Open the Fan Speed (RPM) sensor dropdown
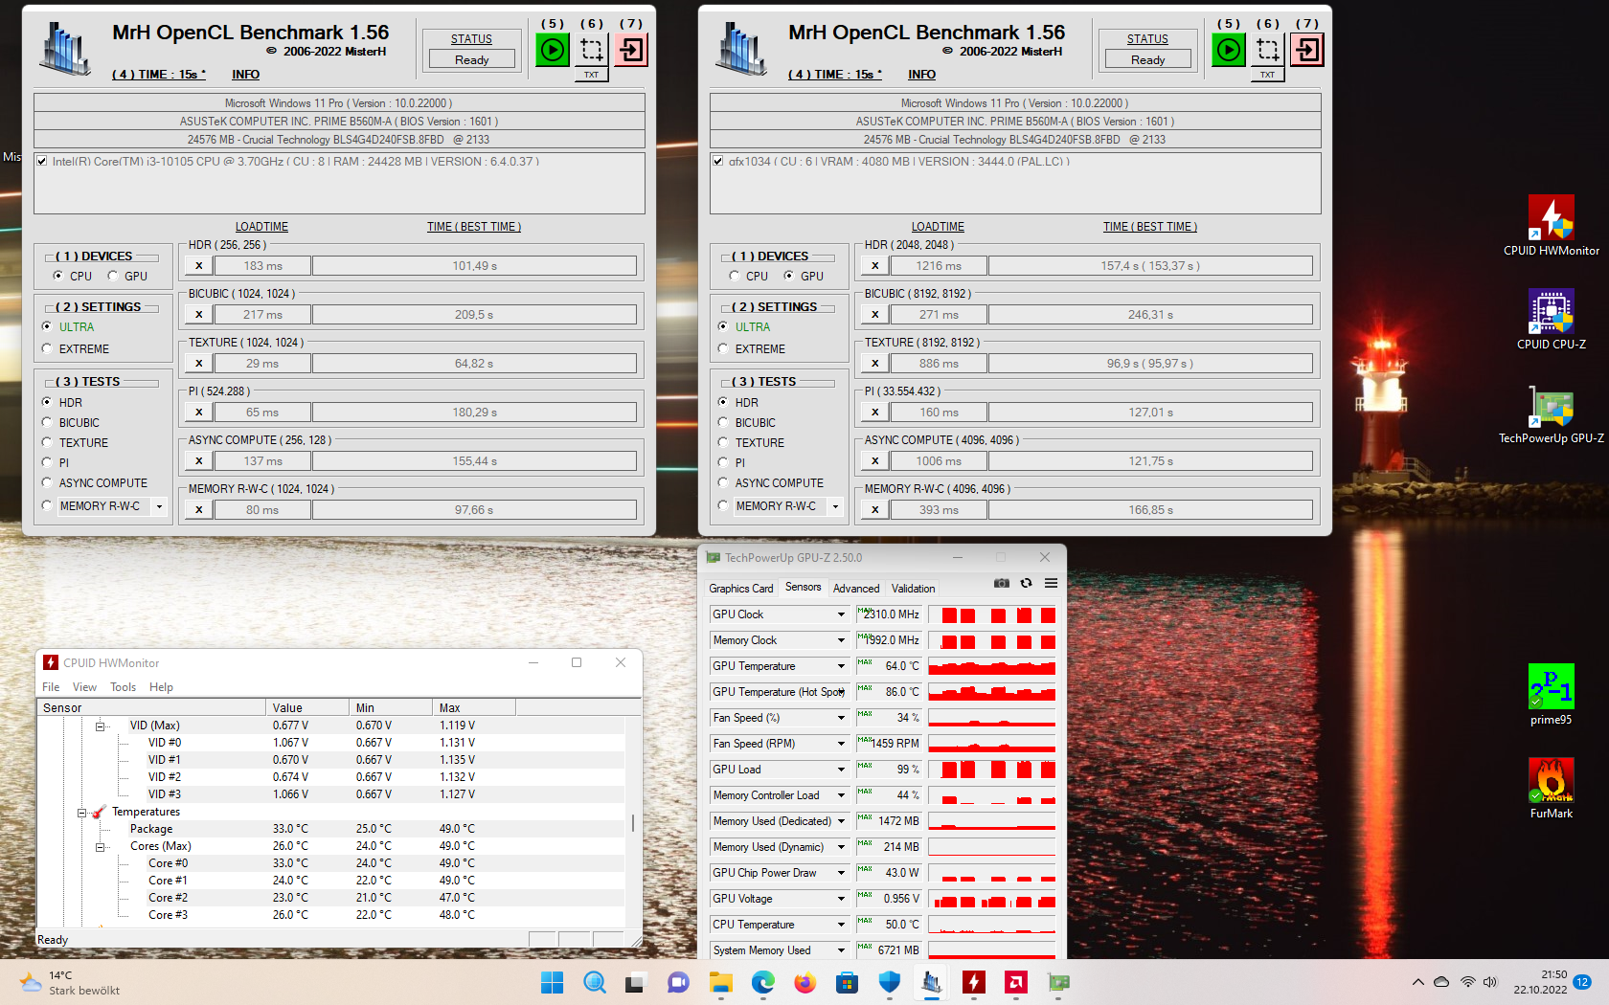 click(x=842, y=744)
